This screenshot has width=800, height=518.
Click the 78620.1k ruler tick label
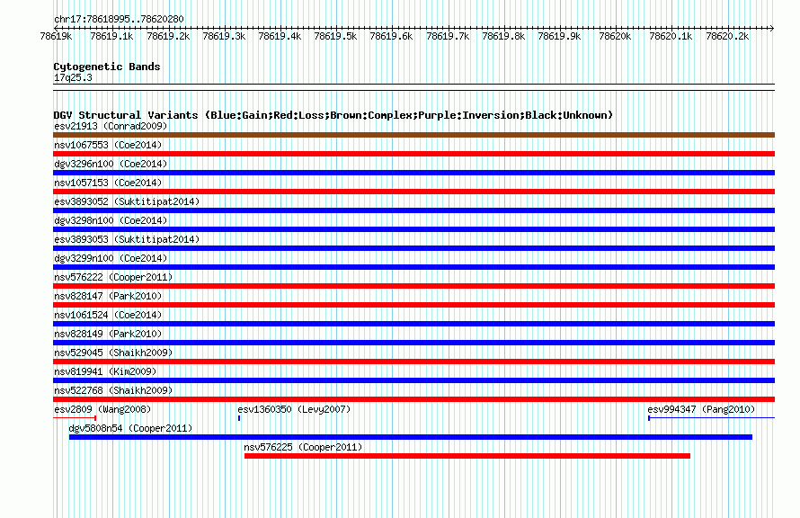tap(671, 36)
